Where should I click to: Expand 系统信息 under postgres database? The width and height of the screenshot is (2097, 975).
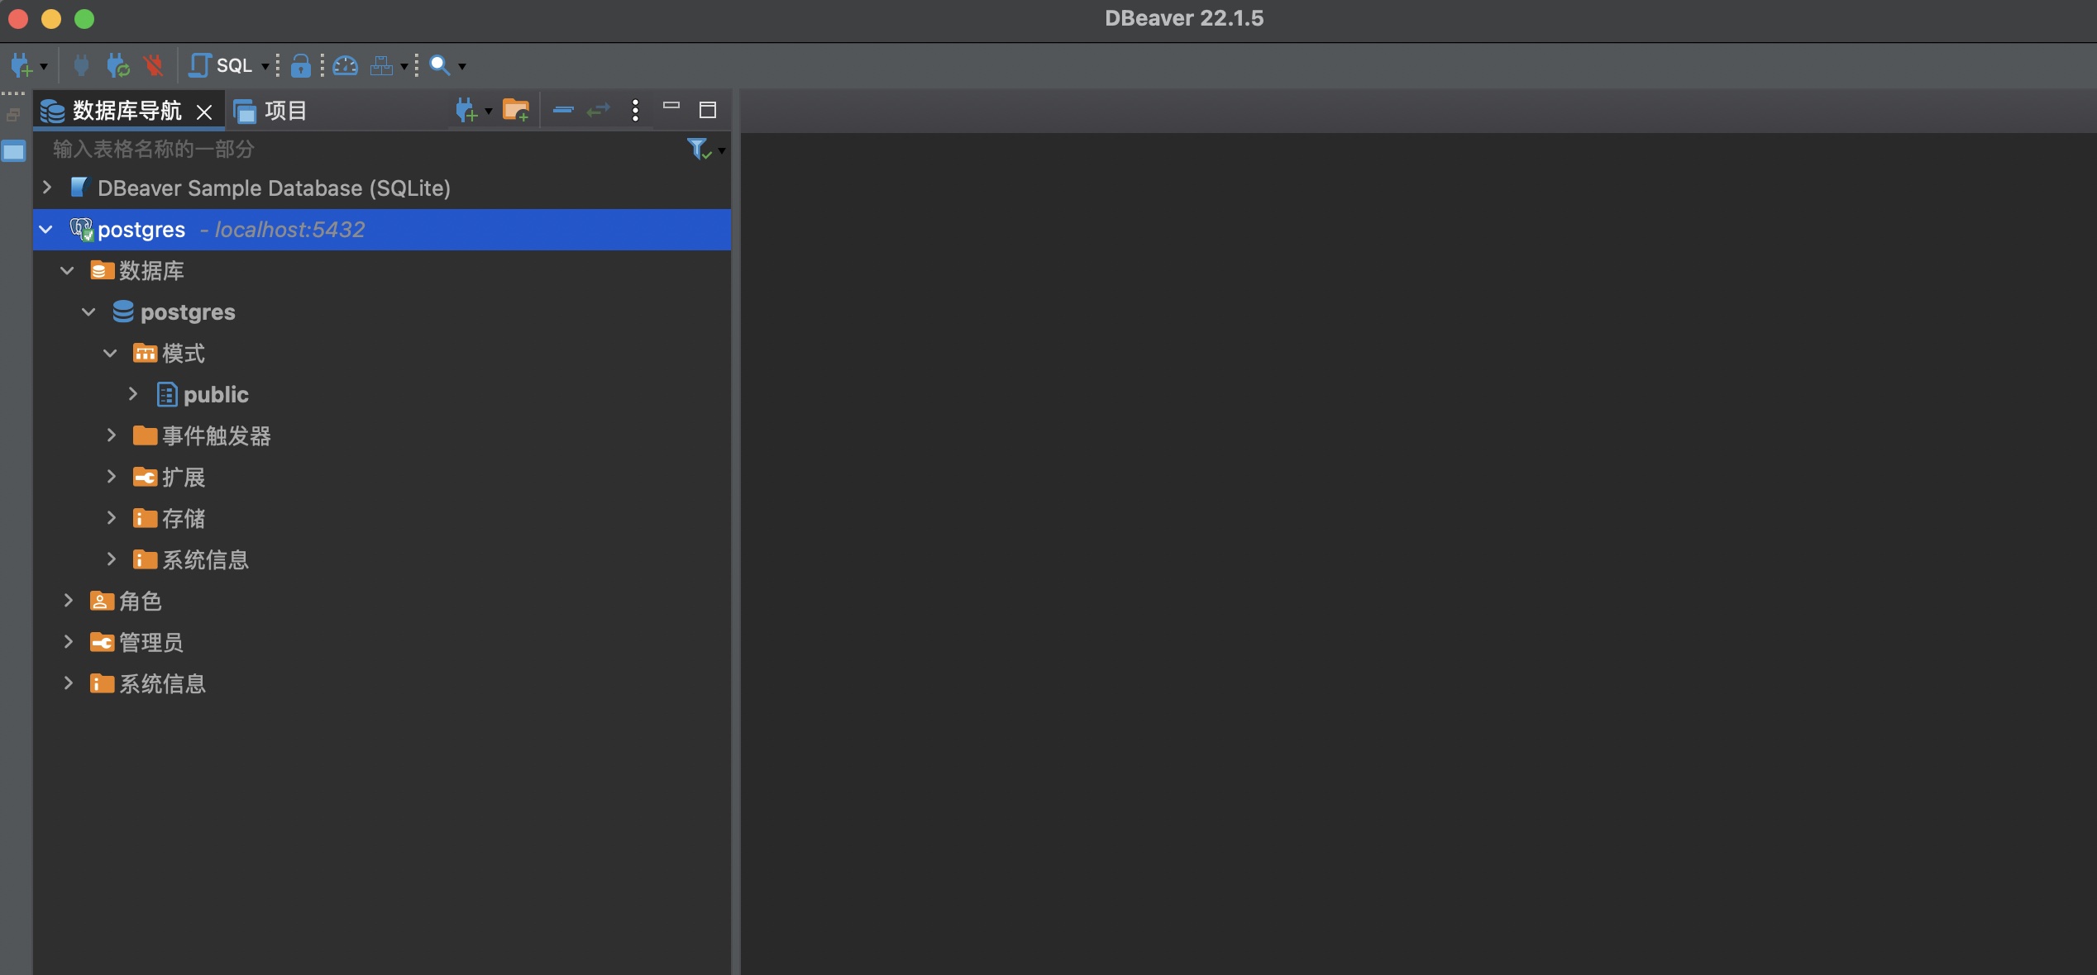[112, 559]
